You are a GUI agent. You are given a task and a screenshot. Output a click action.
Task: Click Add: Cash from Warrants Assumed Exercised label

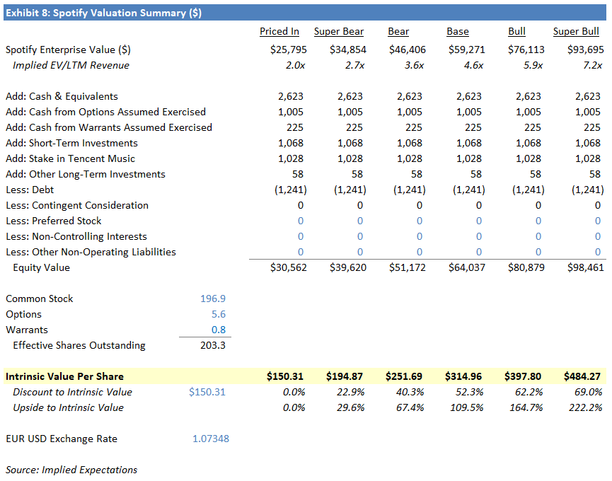pyautogui.click(x=109, y=127)
